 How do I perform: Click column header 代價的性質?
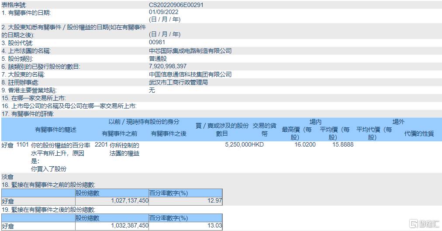[419, 133]
